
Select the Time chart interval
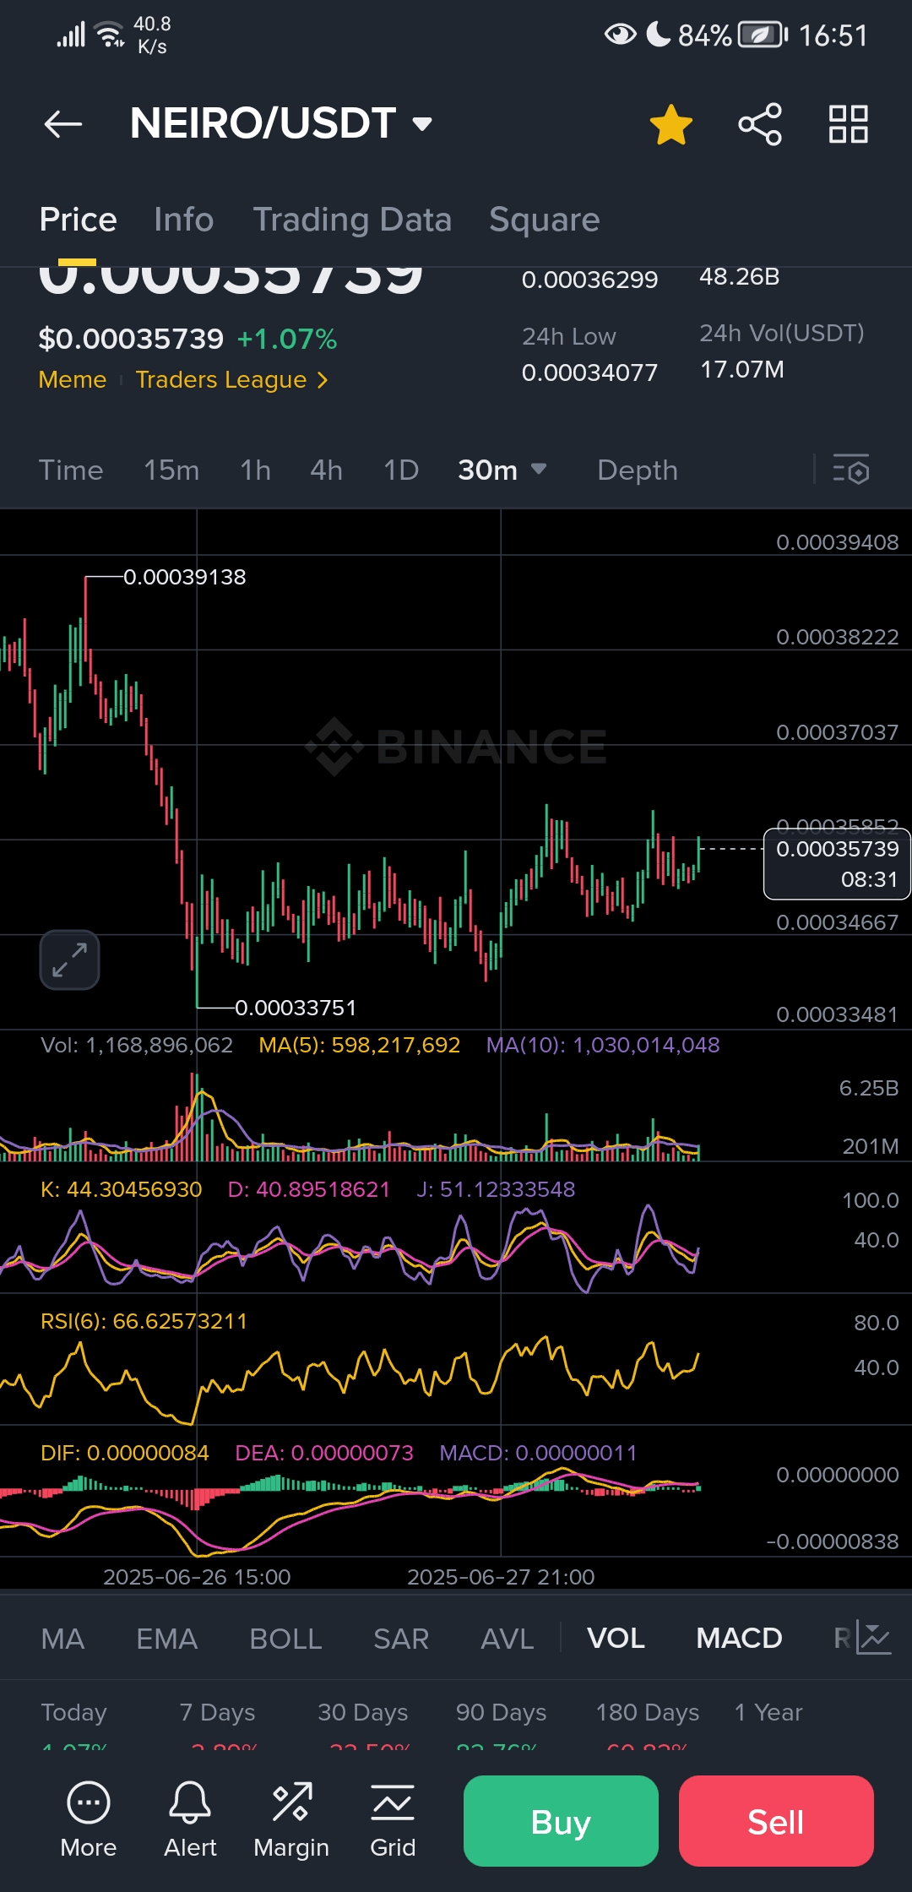tap(71, 470)
